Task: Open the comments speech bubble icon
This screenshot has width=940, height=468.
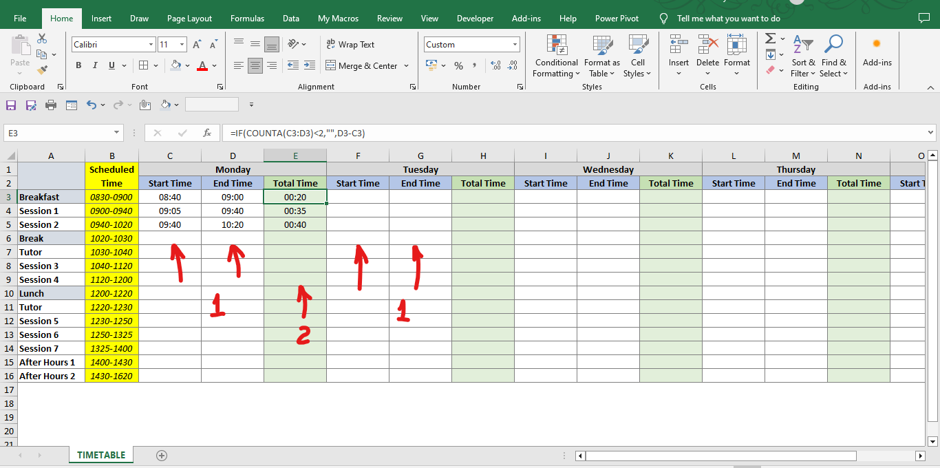Action: (x=923, y=18)
